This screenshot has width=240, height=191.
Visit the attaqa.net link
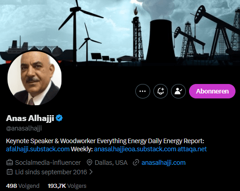192,149
